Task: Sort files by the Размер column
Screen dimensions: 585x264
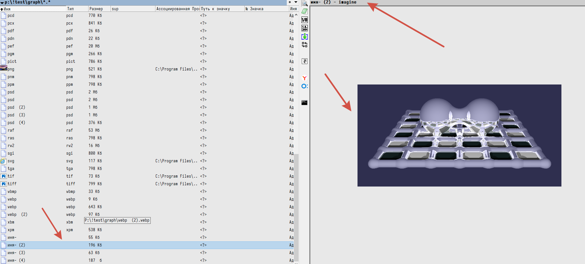Action: point(99,9)
